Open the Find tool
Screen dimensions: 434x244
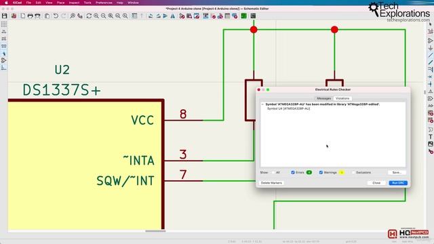(x=73, y=16)
